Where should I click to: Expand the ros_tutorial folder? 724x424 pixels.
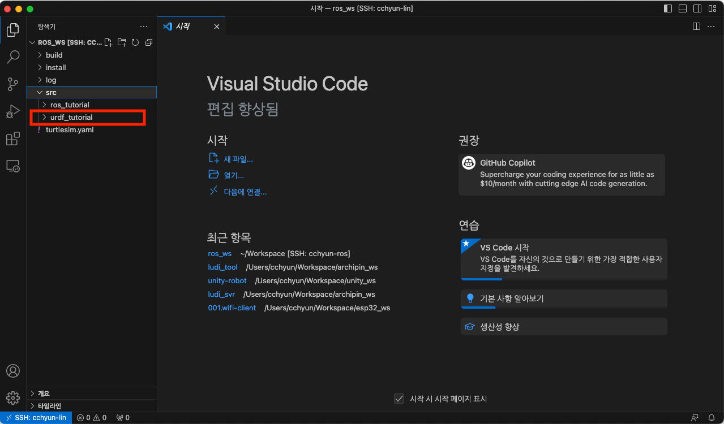(x=92, y=105)
